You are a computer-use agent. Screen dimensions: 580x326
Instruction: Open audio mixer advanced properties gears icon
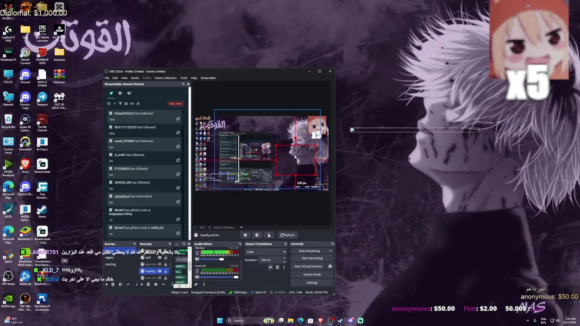point(196,284)
